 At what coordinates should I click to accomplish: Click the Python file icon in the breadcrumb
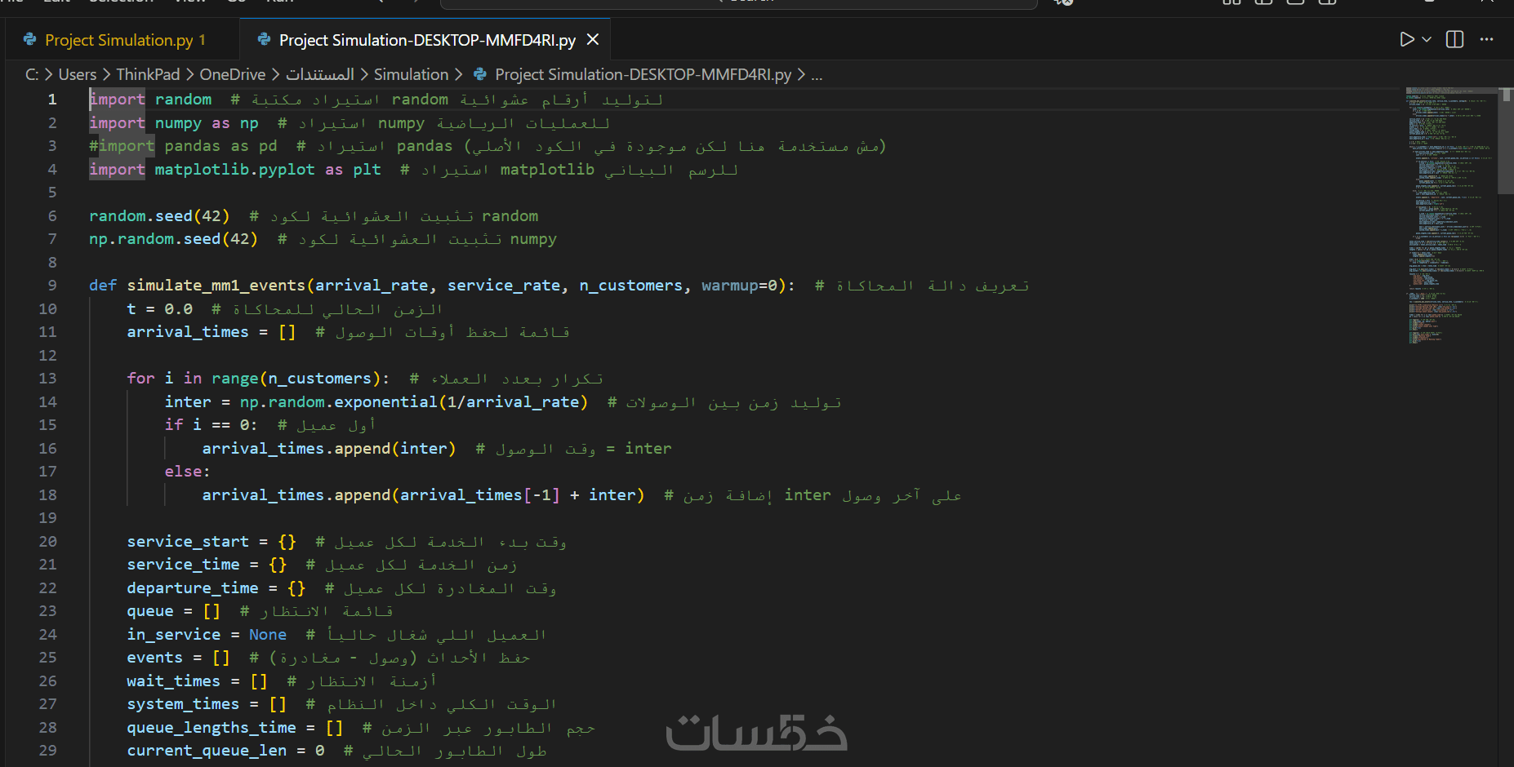480,74
